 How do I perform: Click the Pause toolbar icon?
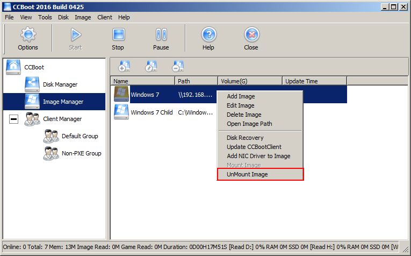tap(161, 34)
